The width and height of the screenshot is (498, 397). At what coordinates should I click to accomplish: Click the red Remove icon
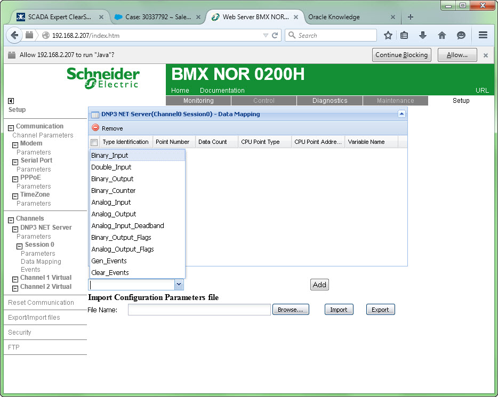[95, 127]
